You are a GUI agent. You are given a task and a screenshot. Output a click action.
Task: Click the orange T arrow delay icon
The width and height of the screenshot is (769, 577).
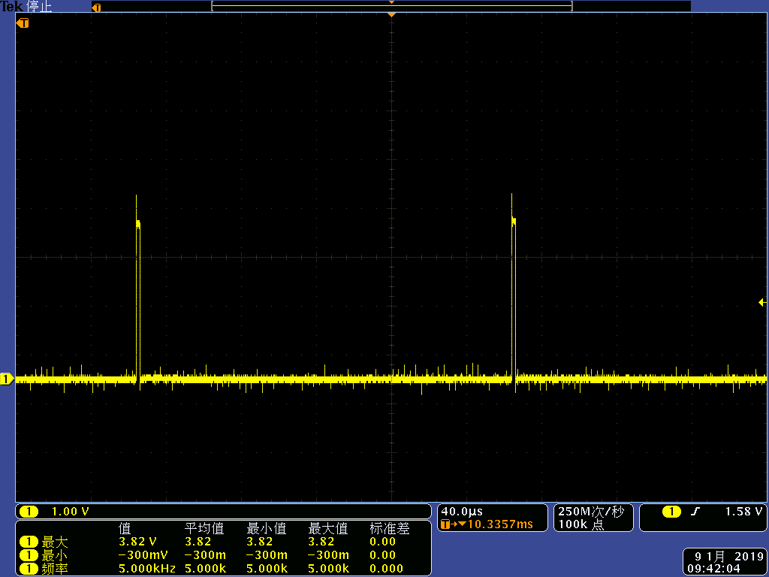(453, 524)
